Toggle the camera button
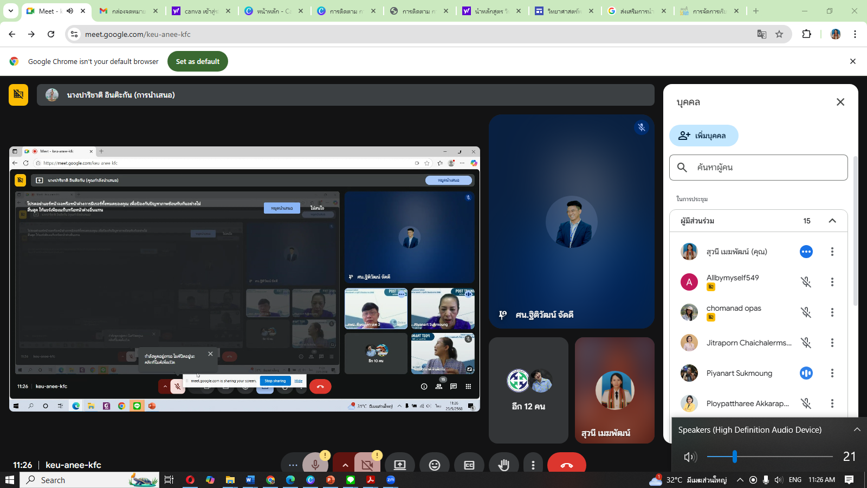 click(367, 465)
